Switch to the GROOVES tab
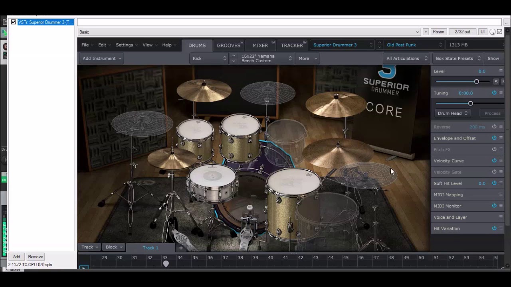 [x=228, y=45]
